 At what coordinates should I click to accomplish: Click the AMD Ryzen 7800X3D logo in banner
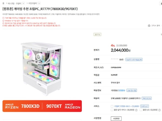click(22, 106)
